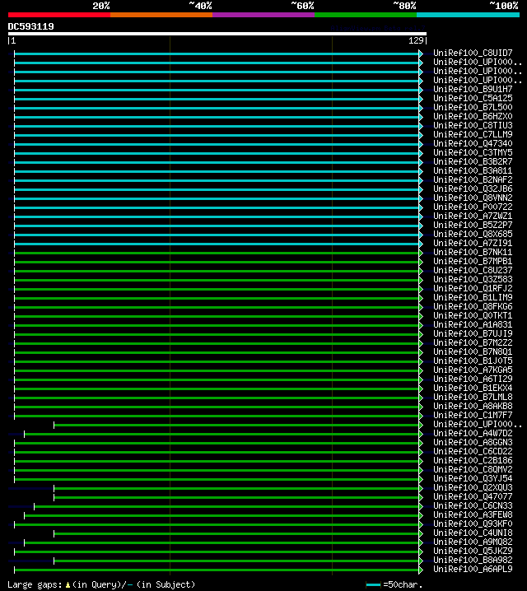
Task: Select the UniRef100_B1EKX4 label
Action: point(473,388)
